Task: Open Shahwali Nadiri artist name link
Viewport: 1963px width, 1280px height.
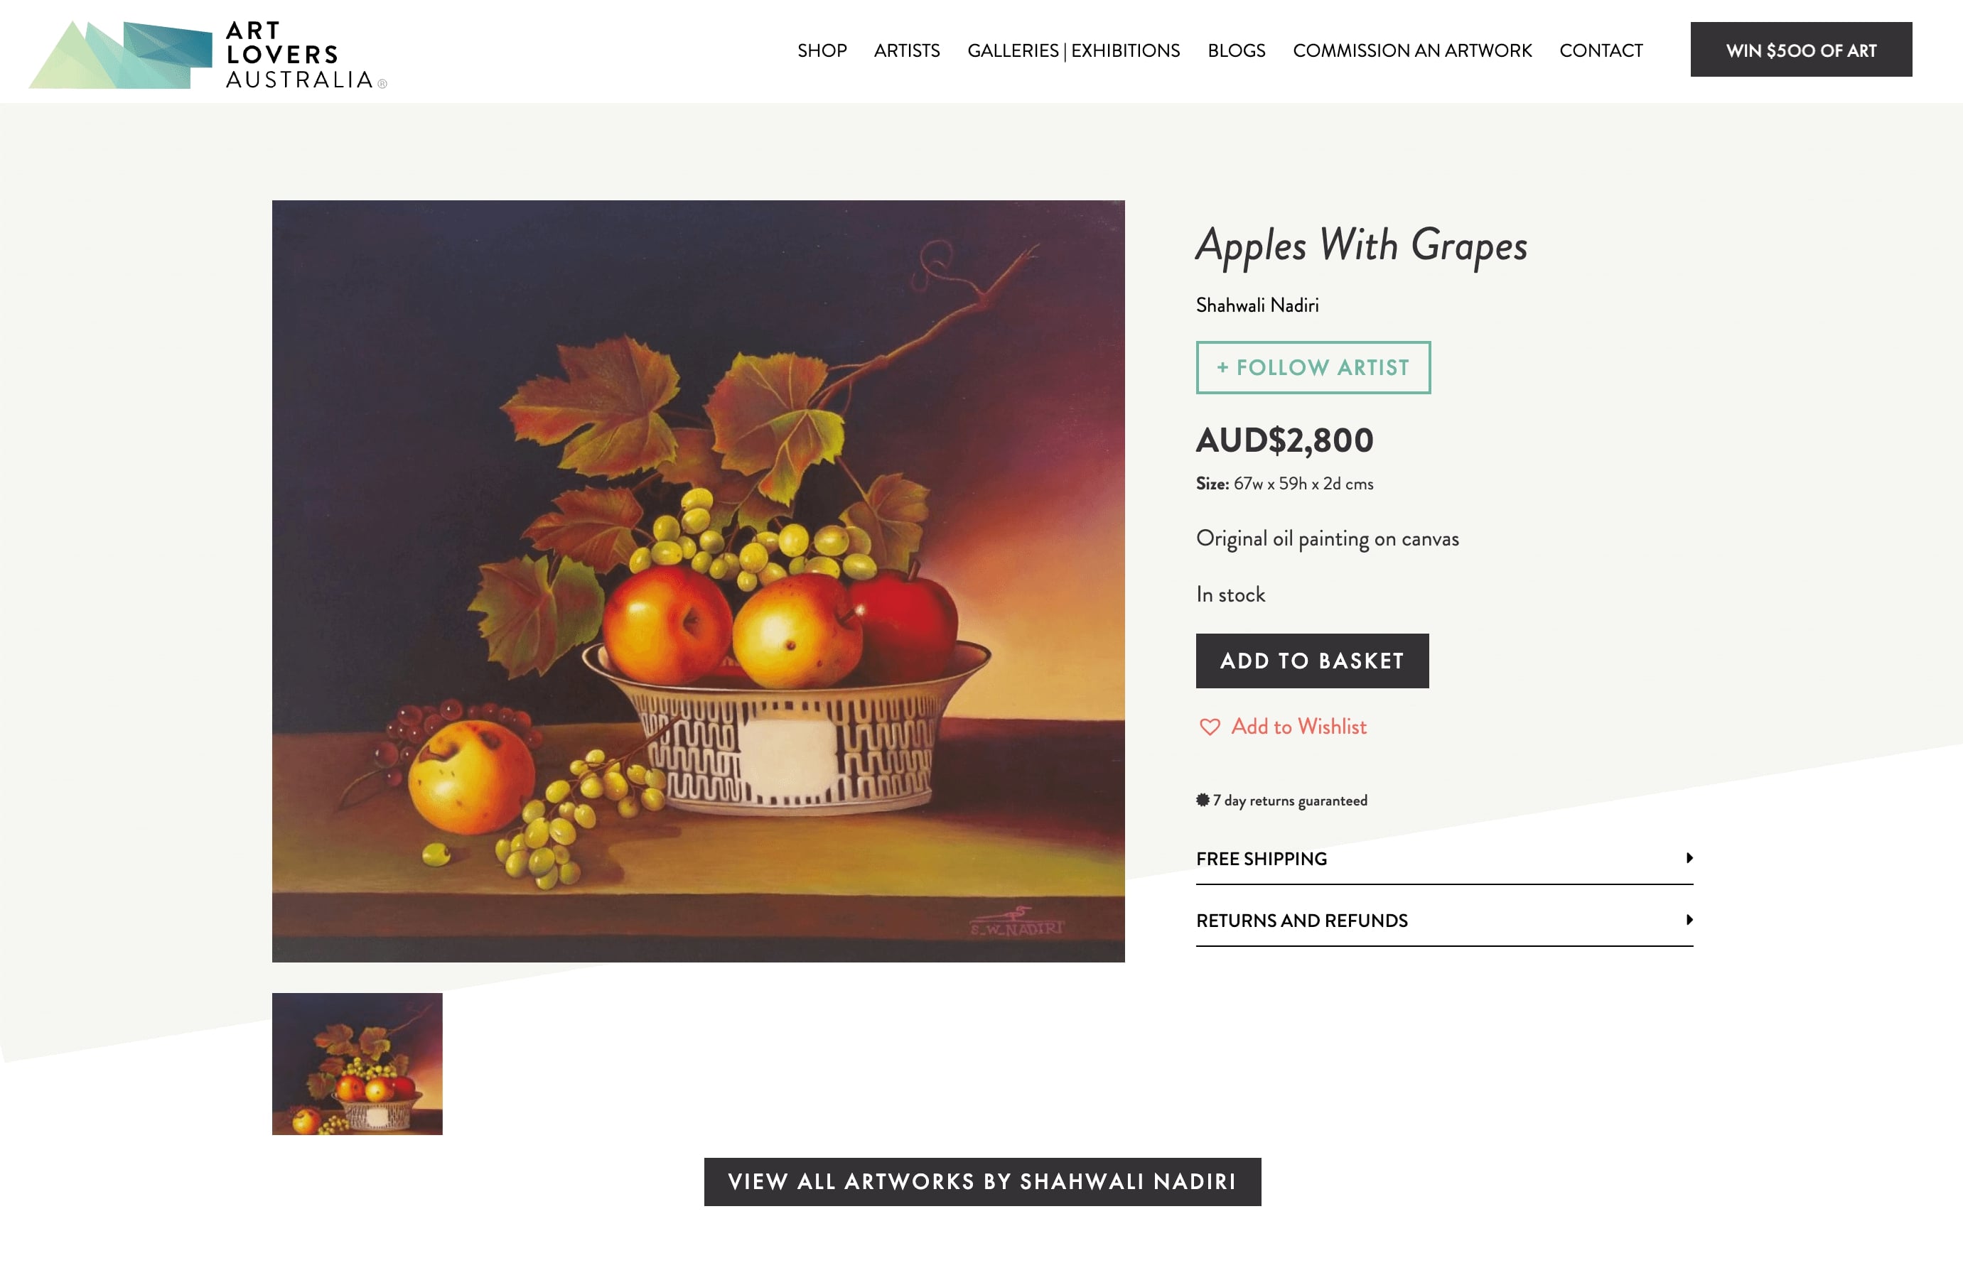Action: pos(1257,305)
